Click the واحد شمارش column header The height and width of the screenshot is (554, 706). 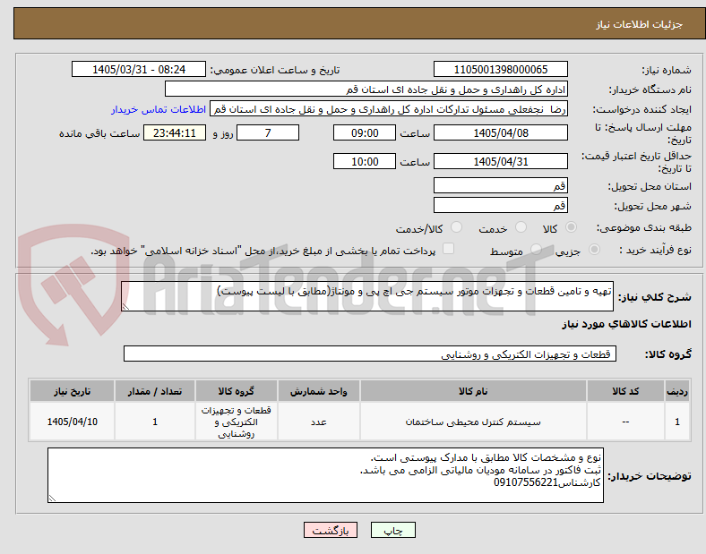coord(318,391)
